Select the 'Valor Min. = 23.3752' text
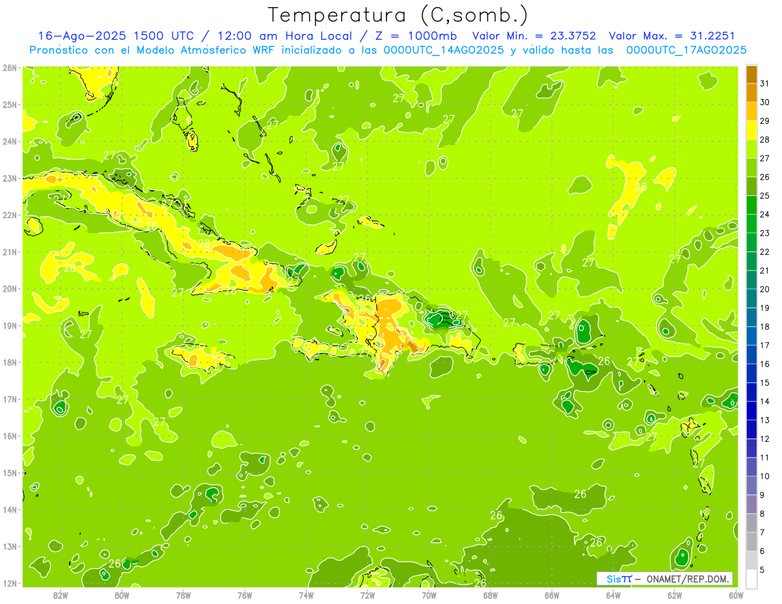The image size is (782, 604). [x=534, y=36]
